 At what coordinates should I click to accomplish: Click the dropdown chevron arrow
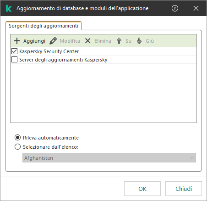[192, 158]
